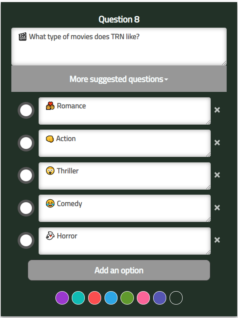The image size is (238, 318).
Task: Edit the question text about TRN movies
Action: pyautogui.click(x=119, y=47)
